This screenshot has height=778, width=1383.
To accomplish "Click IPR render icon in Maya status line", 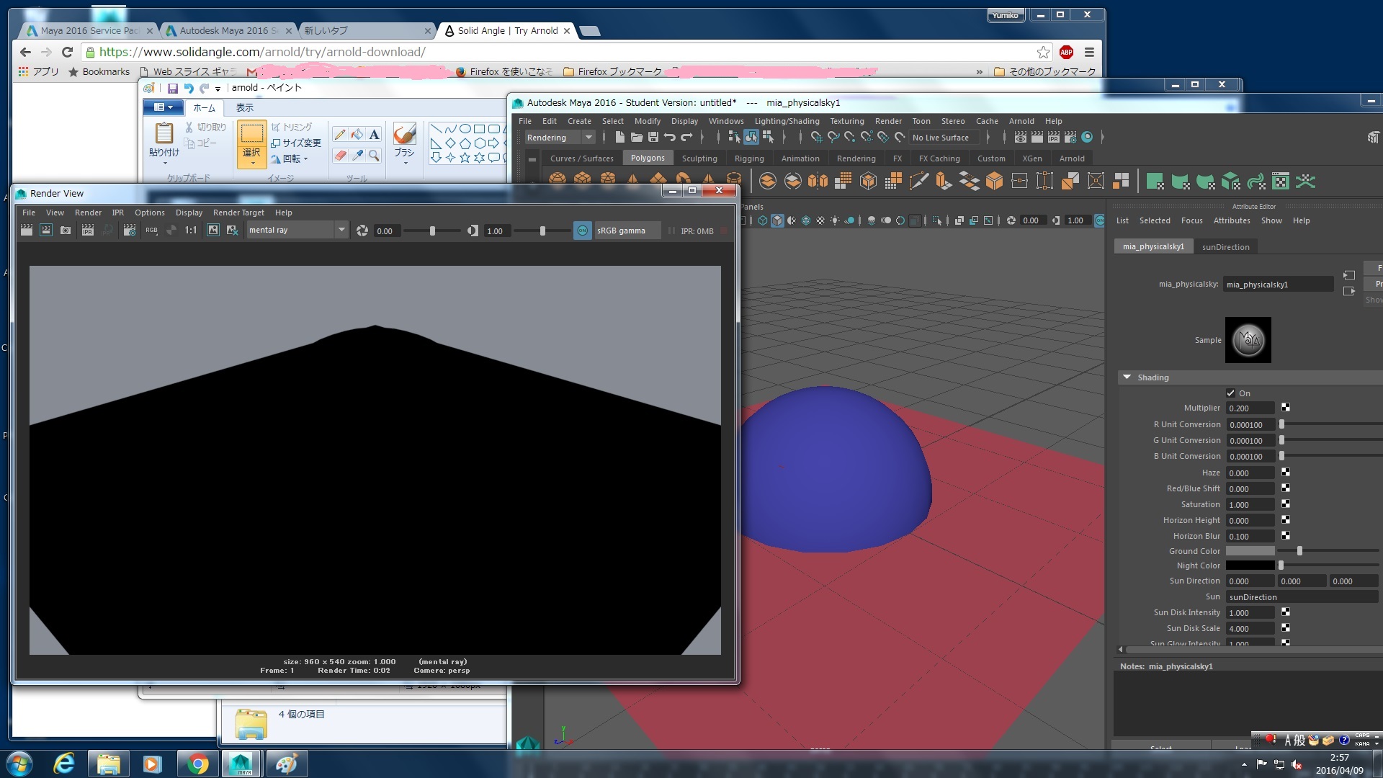I will 1054,137.
